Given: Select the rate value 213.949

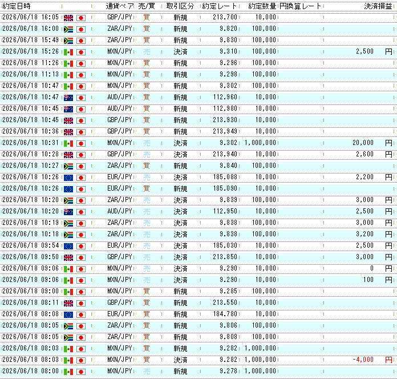Looking at the screenshot, I should click(225, 131).
